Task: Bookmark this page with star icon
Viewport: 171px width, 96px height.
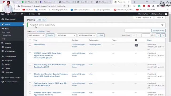Action: point(129,6)
